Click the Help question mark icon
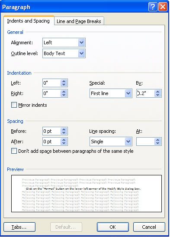 pos(153,7)
